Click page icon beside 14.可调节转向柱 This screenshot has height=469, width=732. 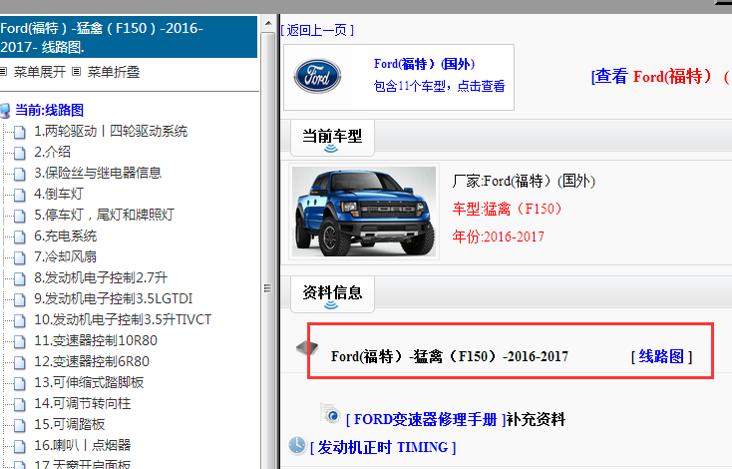[x=20, y=404]
